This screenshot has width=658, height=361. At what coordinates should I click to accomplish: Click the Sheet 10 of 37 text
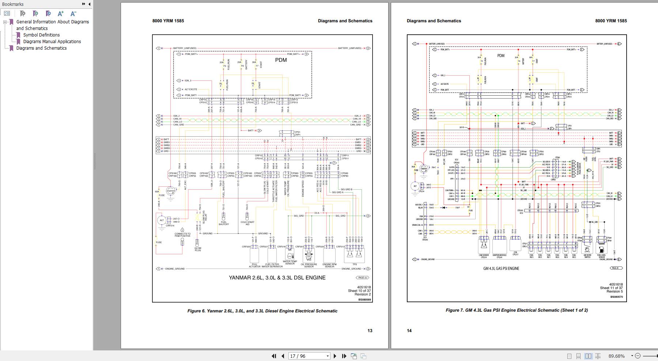tap(359, 291)
